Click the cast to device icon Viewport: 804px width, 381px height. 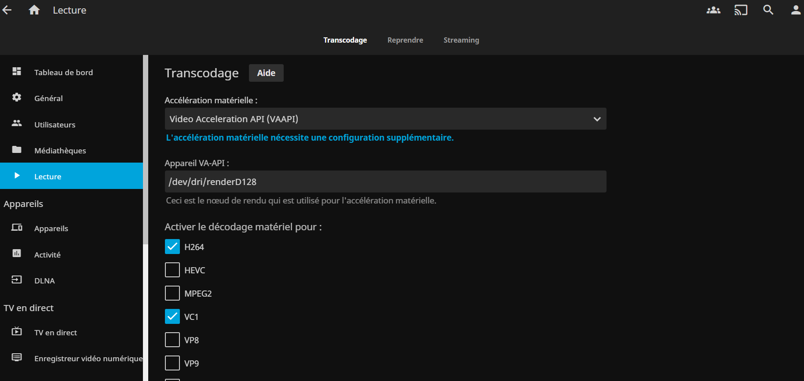[x=741, y=10]
